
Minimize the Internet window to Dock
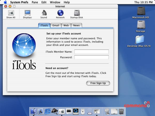pos(10,6)
